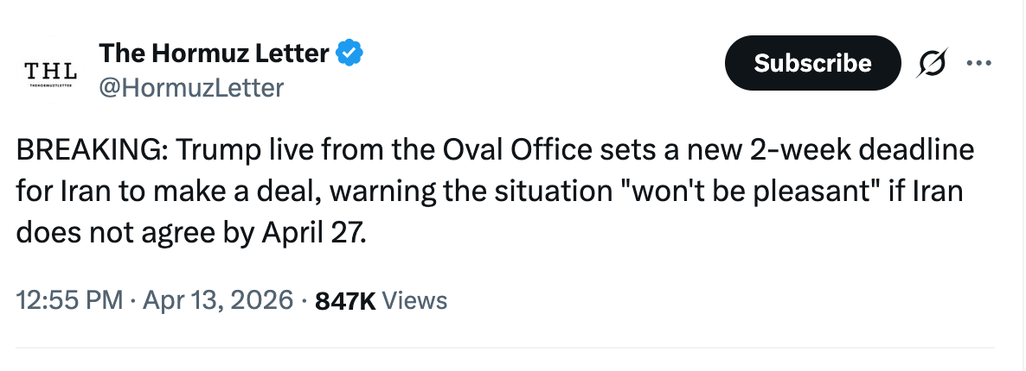1026x371 pixels.
Task: Click the letters THL inside the avatar
Action: (50, 69)
